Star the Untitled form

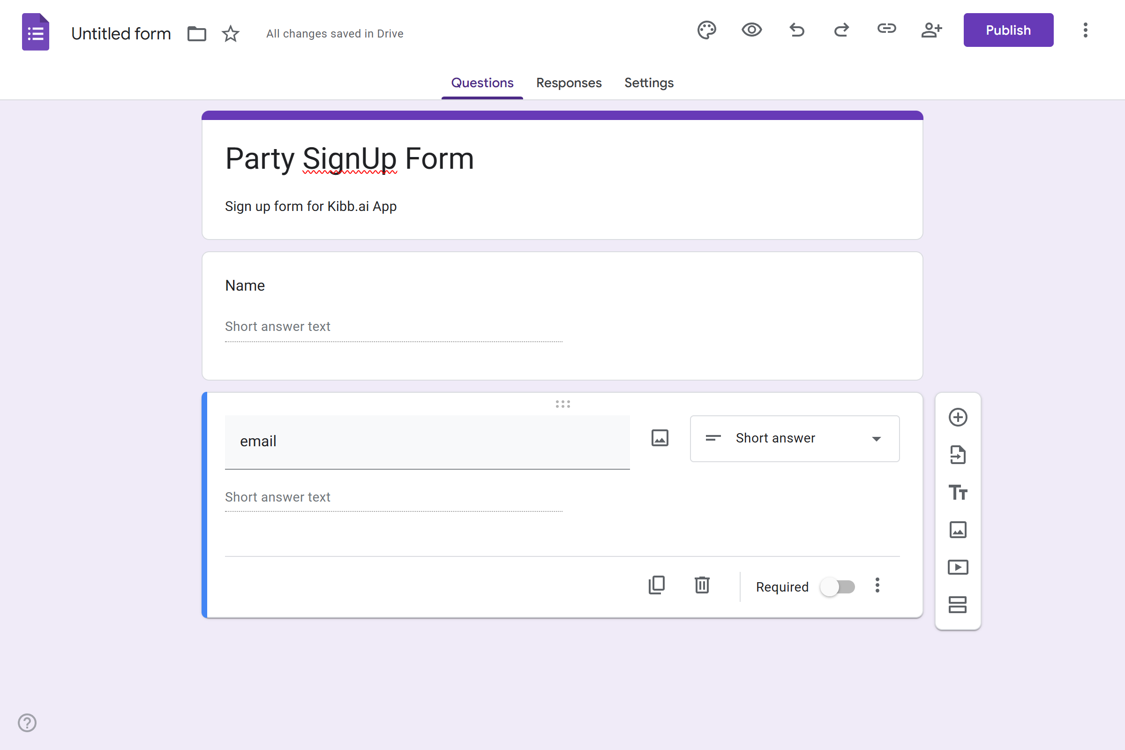(x=230, y=33)
